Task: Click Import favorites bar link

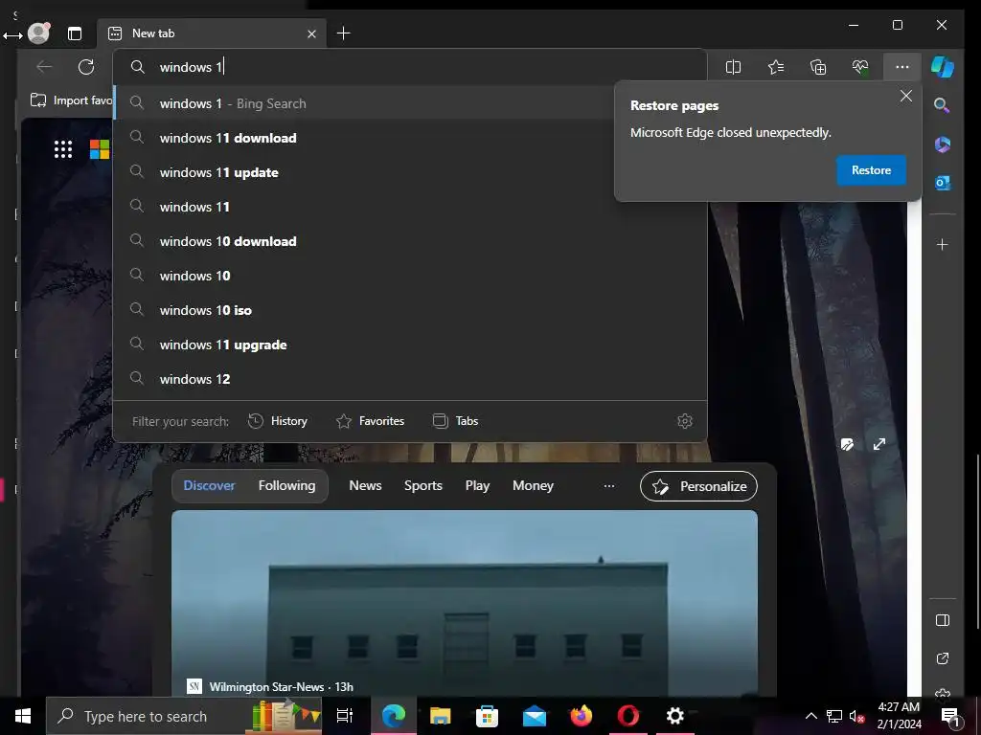Action: 71,100
